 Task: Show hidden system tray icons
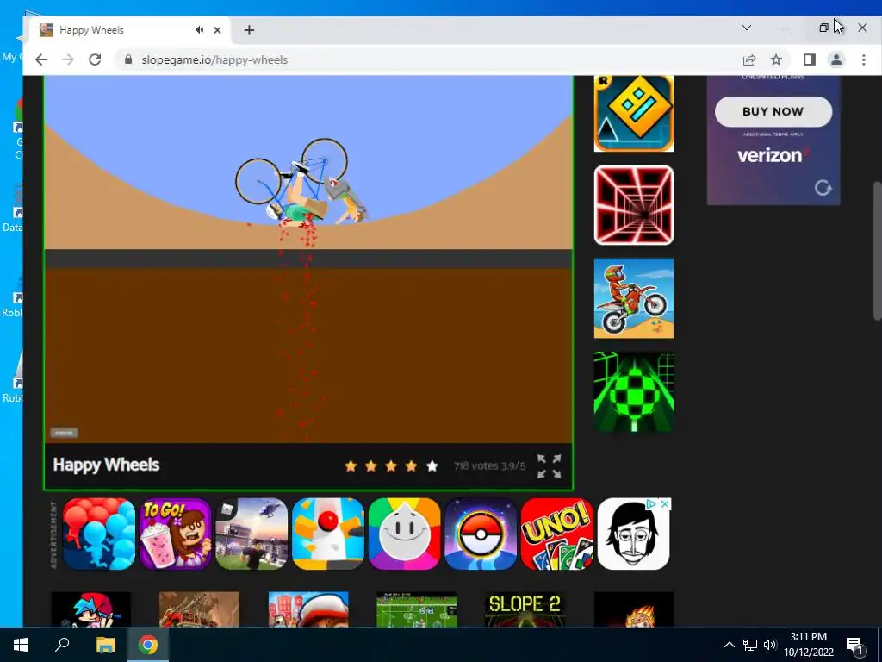[x=729, y=645]
